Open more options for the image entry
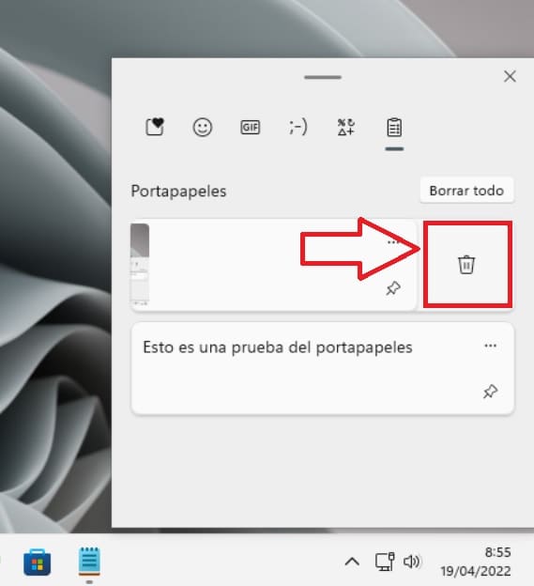This screenshot has height=586, width=534. [x=393, y=242]
